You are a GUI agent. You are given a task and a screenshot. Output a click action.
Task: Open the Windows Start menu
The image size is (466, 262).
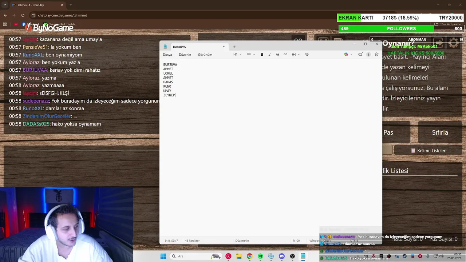click(163, 256)
